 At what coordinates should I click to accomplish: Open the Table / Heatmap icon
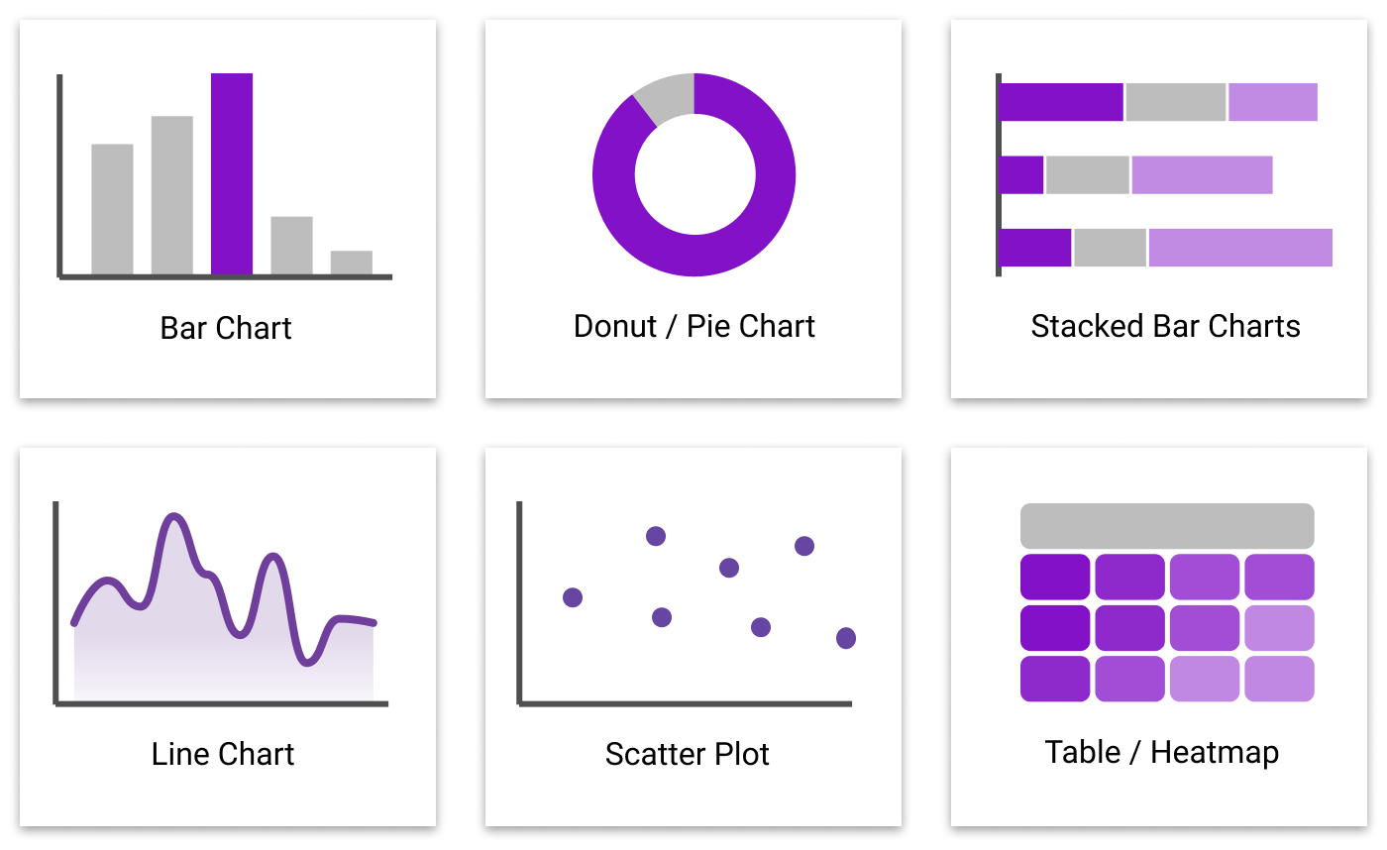click(1167, 602)
